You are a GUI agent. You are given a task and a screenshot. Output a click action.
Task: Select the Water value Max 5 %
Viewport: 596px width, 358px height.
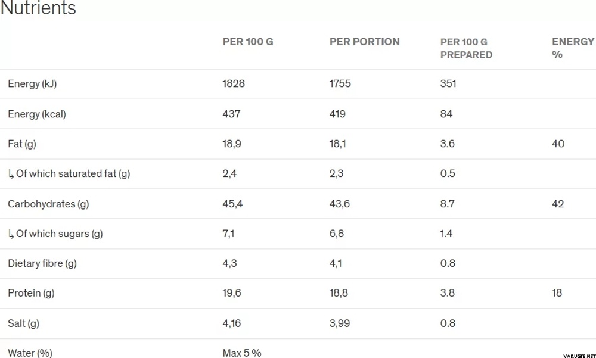click(242, 353)
